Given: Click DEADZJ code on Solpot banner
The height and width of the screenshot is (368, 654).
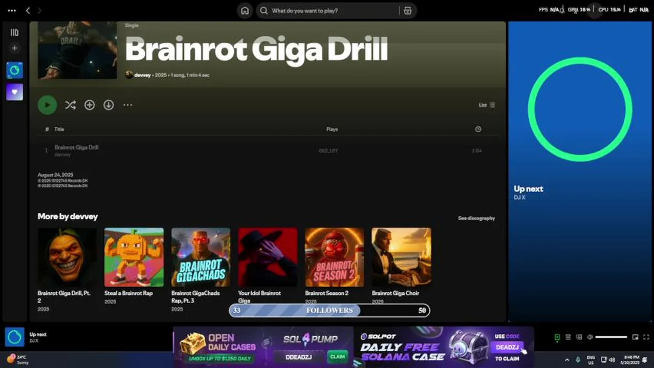Looking at the screenshot, I should (x=507, y=348).
